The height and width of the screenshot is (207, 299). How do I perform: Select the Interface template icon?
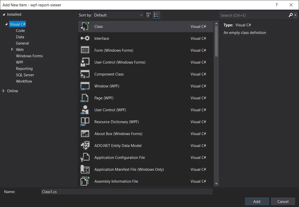coord(85,38)
